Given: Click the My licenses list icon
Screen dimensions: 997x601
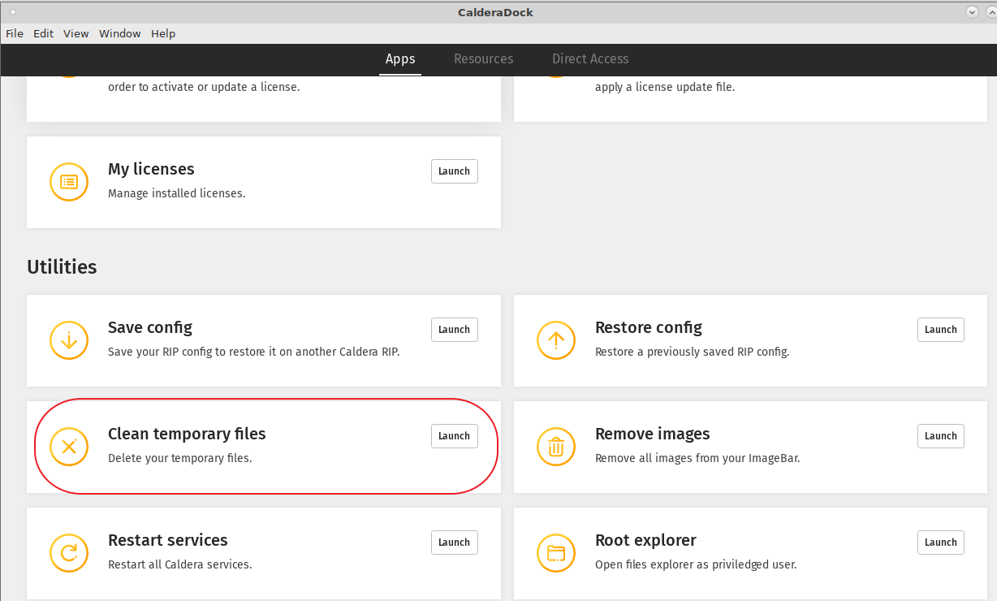Looking at the screenshot, I should click(x=69, y=182).
